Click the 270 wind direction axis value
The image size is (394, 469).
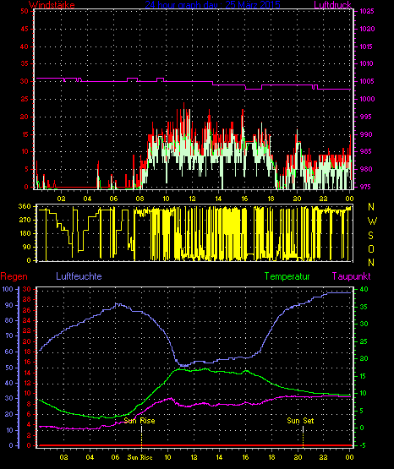(25, 221)
